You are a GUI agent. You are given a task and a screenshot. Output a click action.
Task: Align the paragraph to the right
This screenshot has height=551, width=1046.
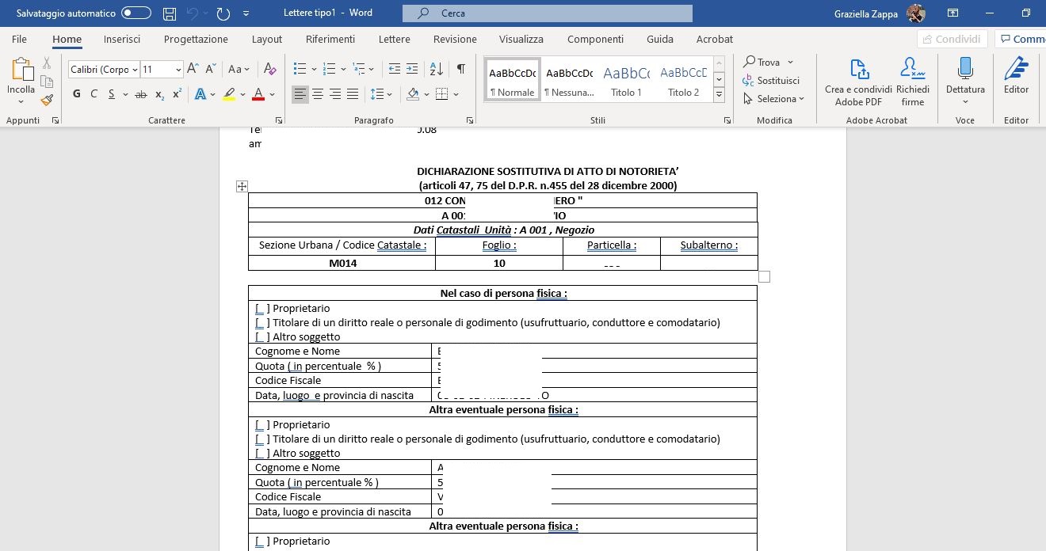335,94
